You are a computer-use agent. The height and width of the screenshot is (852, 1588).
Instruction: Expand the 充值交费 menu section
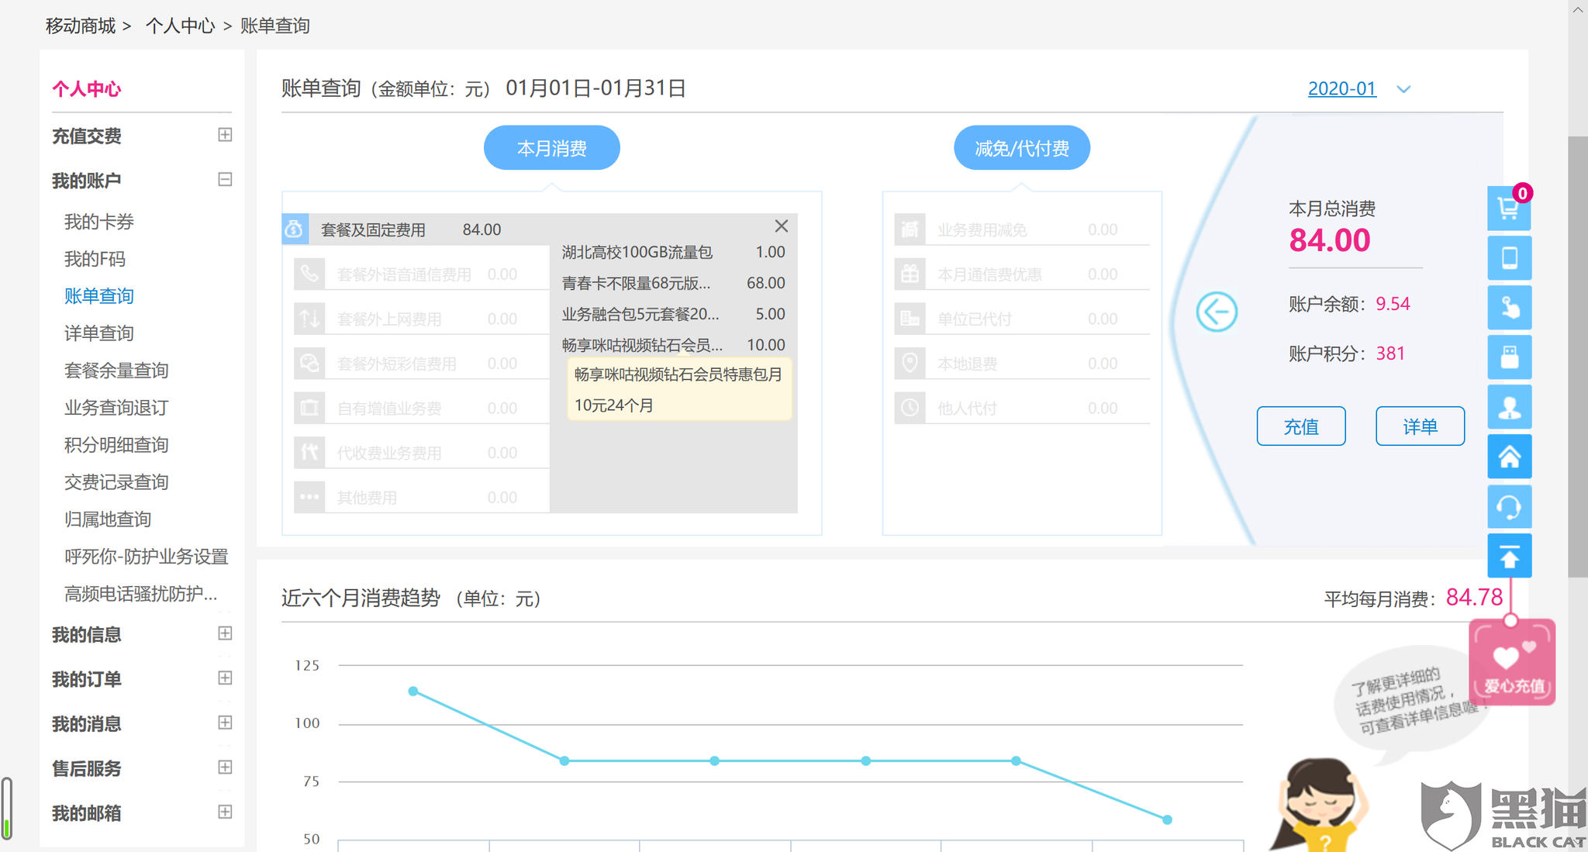(x=225, y=135)
